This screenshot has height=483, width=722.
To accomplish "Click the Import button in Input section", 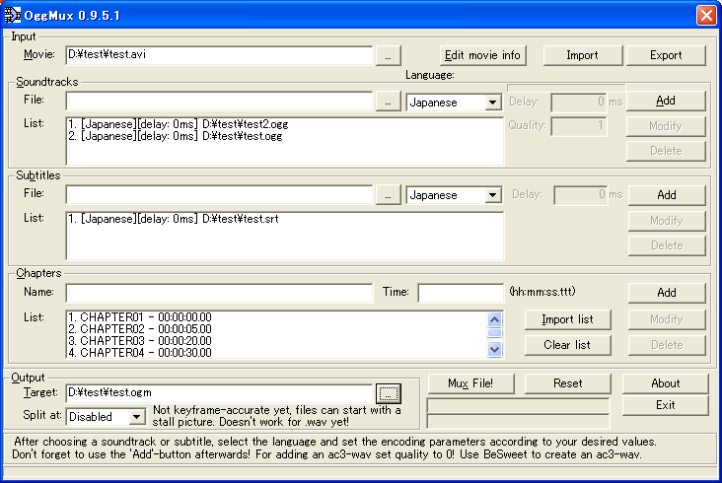I will tap(582, 55).
